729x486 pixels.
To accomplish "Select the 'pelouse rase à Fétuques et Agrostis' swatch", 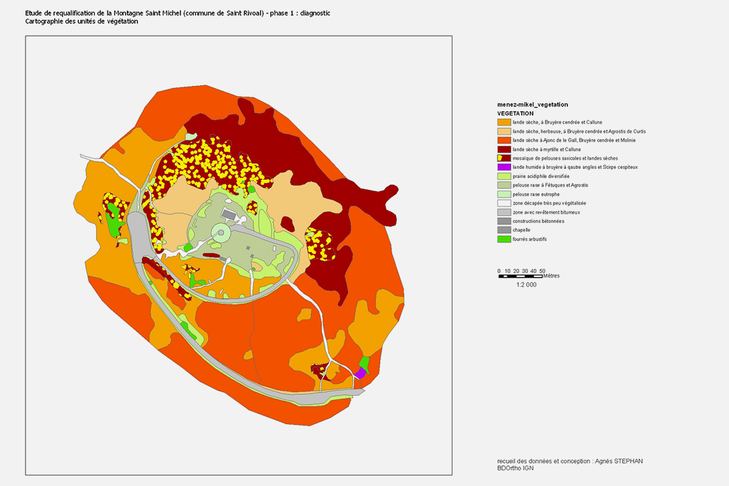I will 504,185.
